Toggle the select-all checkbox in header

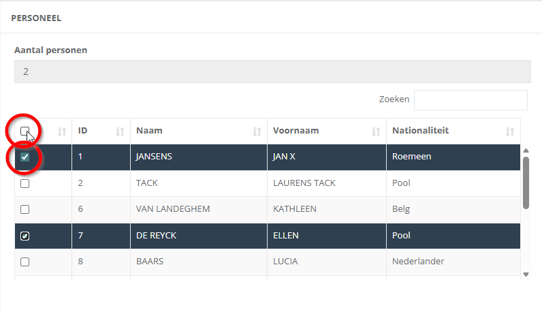pyautogui.click(x=25, y=131)
